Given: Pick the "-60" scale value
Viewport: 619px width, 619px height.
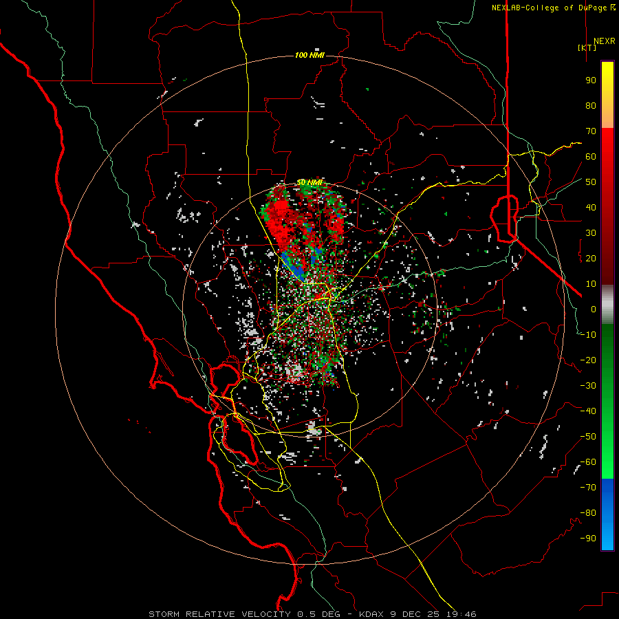Looking at the screenshot, I should [x=588, y=462].
